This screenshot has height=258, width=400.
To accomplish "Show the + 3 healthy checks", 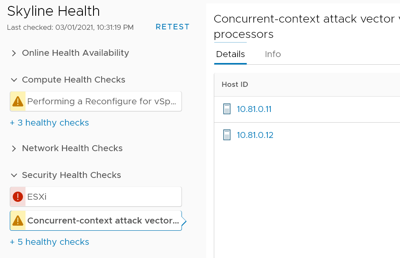I will point(49,123).
